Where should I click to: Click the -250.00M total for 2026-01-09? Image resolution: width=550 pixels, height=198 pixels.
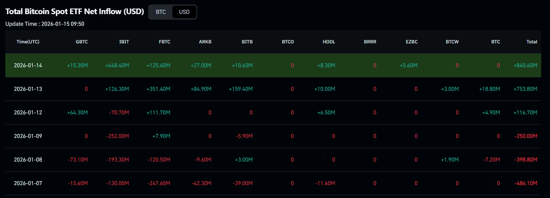click(526, 136)
